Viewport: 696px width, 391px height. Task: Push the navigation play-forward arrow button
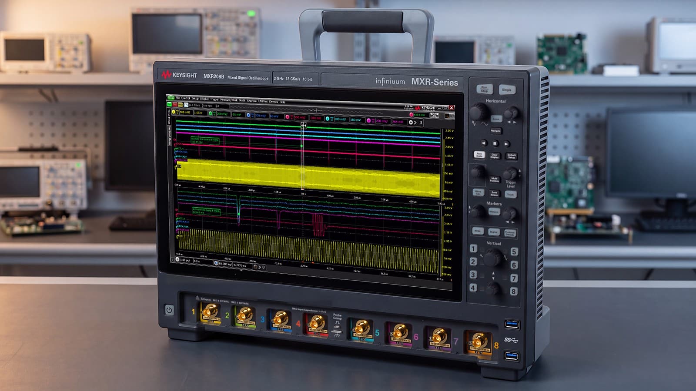[507, 144]
